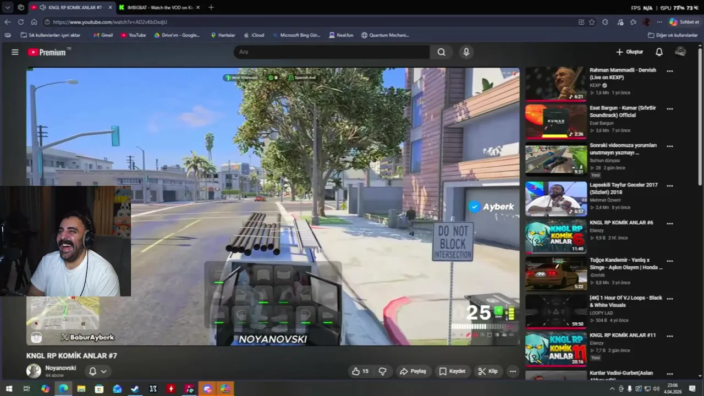Click the Oluştur create button

(629, 52)
